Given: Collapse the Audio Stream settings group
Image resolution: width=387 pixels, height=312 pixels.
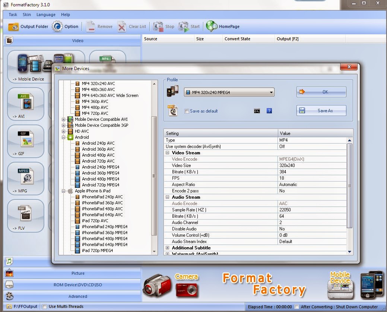Looking at the screenshot, I should click(x=167, y=197).
